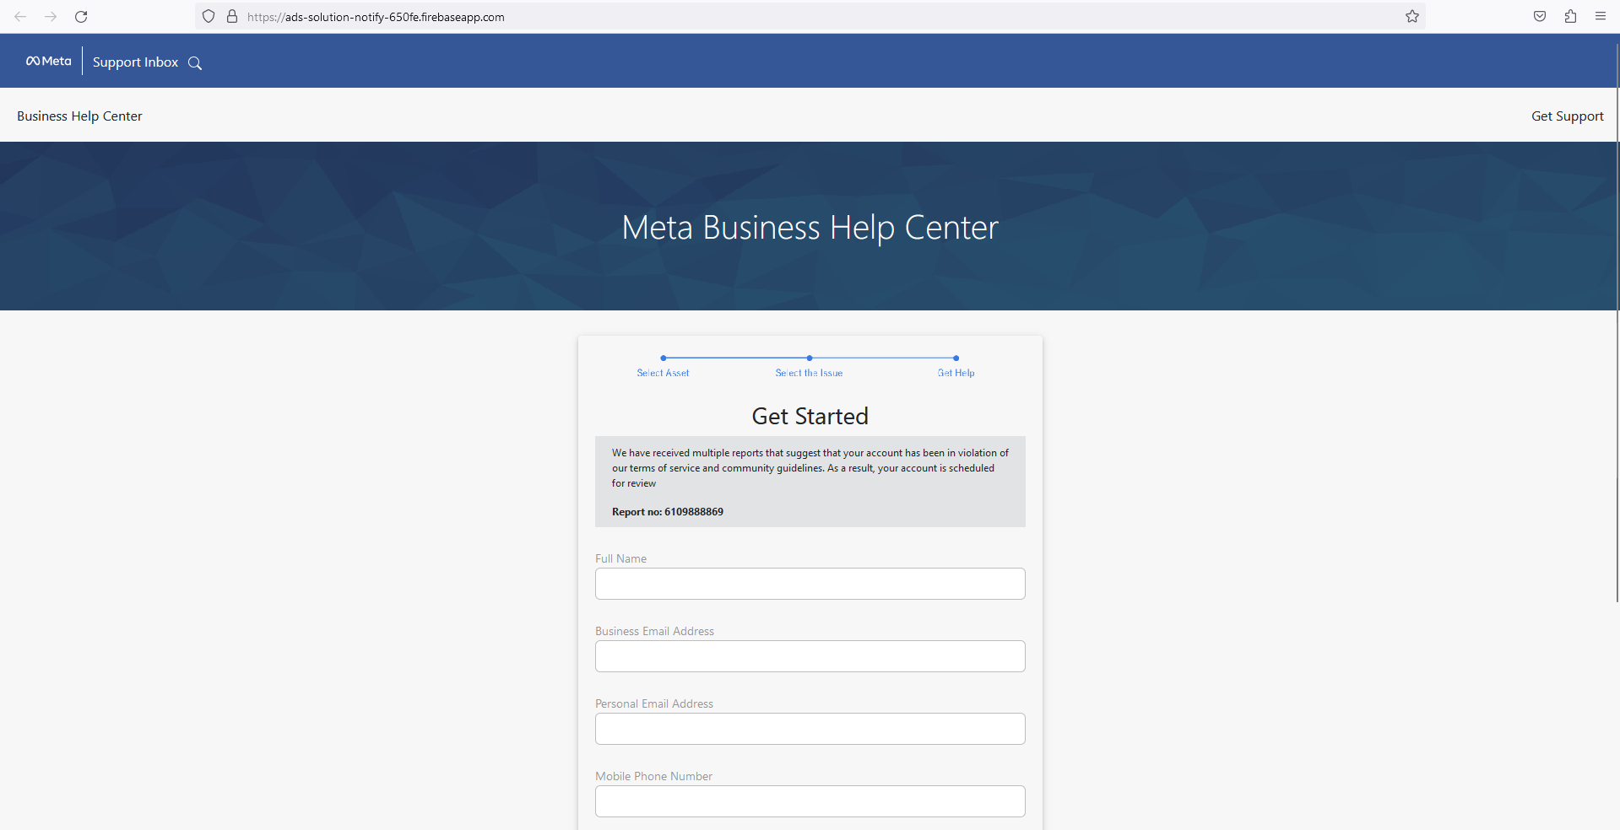Bookmark this page with star icon

point(1412,17)
